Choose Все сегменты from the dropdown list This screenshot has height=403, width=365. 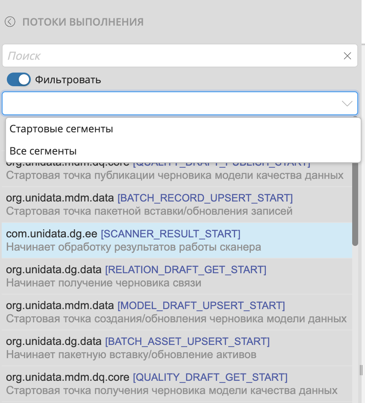(x=43, y=151)
